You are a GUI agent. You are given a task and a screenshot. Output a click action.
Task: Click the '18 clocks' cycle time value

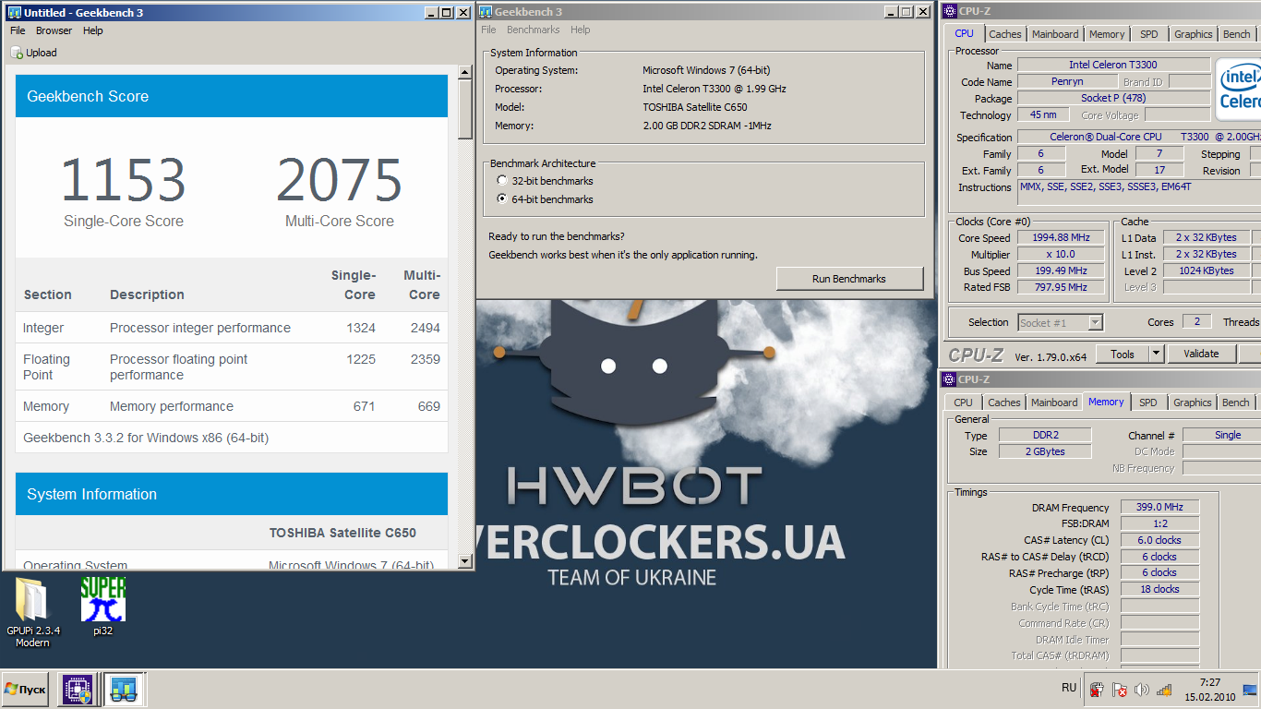[1160, 589]
